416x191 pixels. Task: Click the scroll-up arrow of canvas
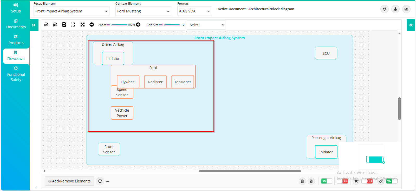(x=399, y=33)
